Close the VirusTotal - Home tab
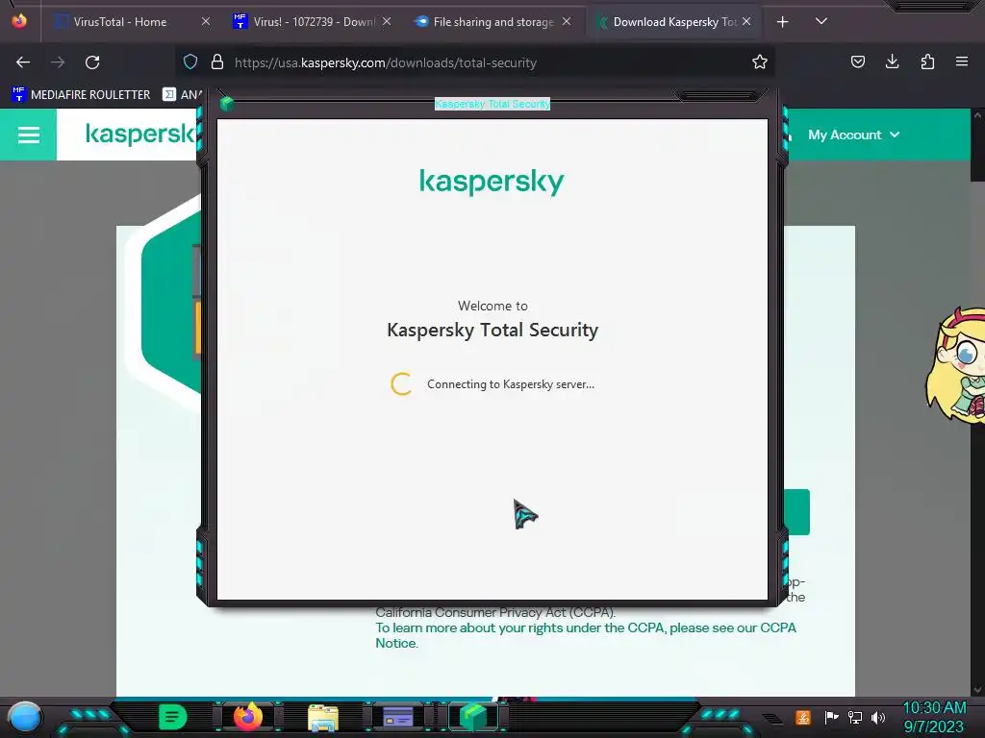This screenshot has height=738, width=985. point(206,22)
